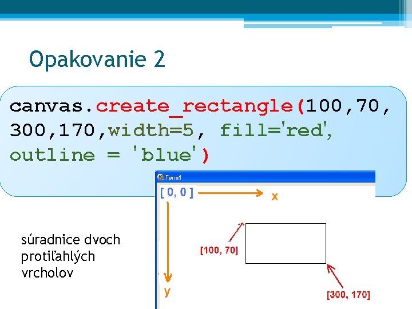Click the text 'súradnice dvoch'
The height and width of the screenshot is (309, 412).
point(70,240)
